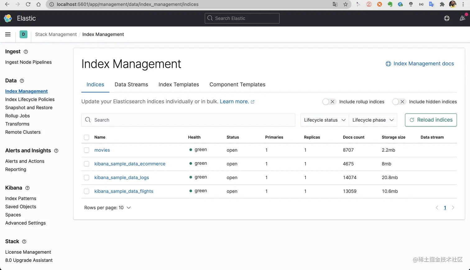Click the Kibana section help icon
This screenshot has height=270, width=470.
click(27, 188)
